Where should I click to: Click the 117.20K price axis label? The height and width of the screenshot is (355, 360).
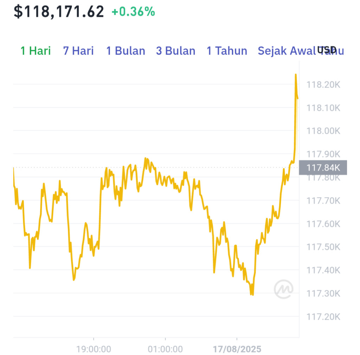[323, 317]
